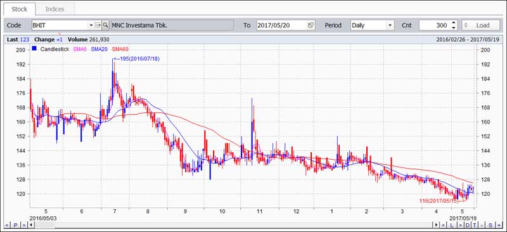Click the magnifier search icon for stock code
The image size is (507, 232).
[105, 25]
